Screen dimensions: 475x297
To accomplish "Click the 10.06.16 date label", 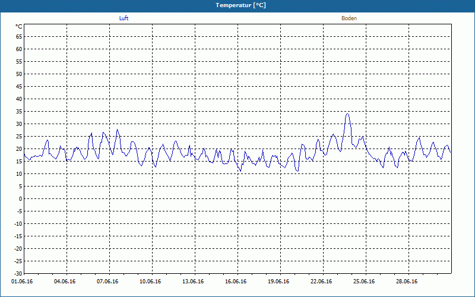I will 150,282.
